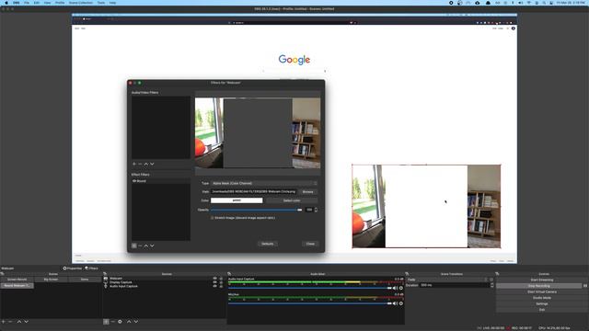
Task: Open the File menu
Action: (27, 3)
